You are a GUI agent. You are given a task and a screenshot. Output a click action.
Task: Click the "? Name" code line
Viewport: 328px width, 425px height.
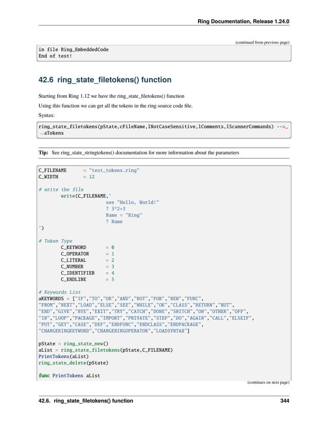(114, 222)
